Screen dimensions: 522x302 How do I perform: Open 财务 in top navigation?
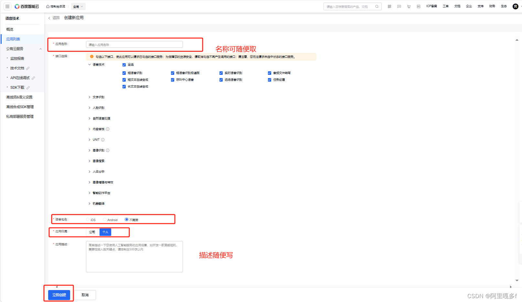pyautogui.click(x=492, y=6)
